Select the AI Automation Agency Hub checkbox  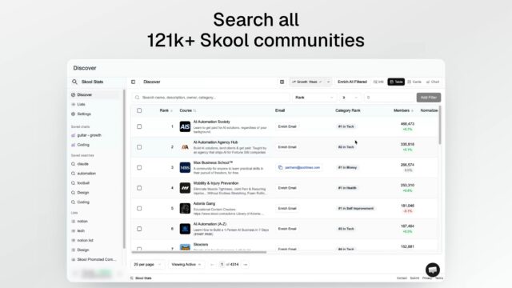139,147
